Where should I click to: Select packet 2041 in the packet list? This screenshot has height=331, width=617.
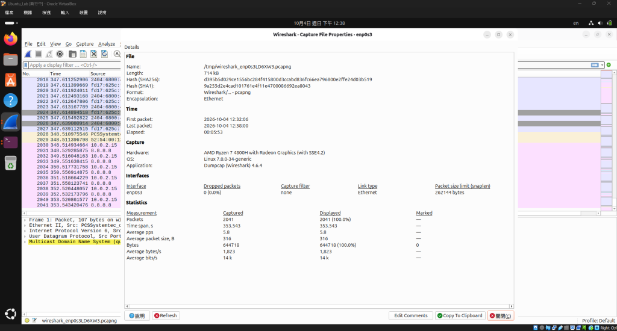[x=71, y=205]
